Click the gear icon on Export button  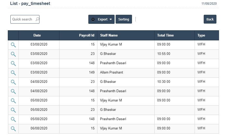pyautogui.click(x=93, y=19)
